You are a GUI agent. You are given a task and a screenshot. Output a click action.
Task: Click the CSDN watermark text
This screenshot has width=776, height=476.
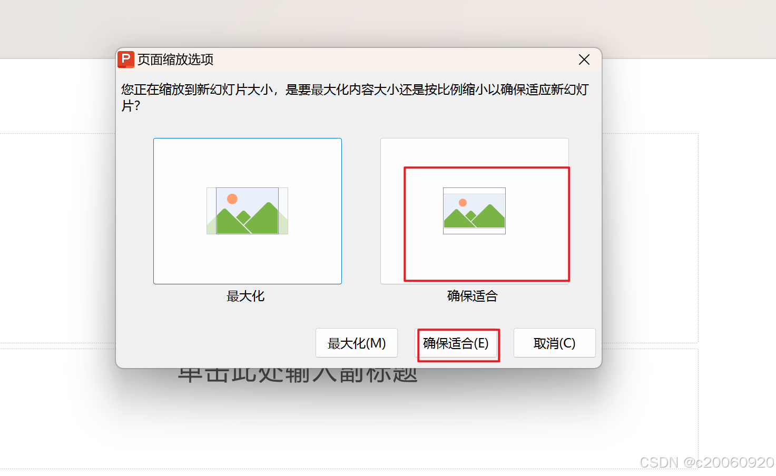(707, 462)
